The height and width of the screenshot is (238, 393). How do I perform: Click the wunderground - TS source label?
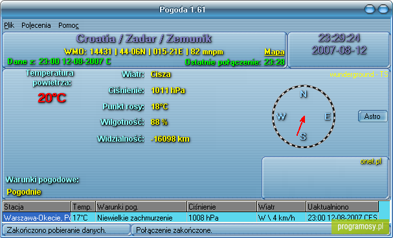pyautogui.click(x=359, y=74)
